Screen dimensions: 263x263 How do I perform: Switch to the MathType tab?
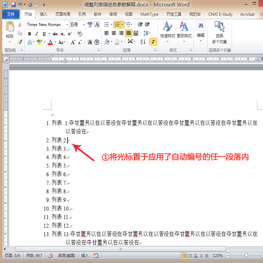149,14
